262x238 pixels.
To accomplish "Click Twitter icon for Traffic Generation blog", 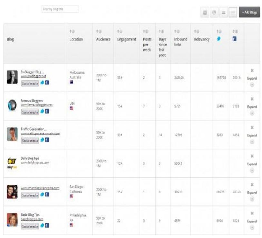I will [x=42, y=140].
